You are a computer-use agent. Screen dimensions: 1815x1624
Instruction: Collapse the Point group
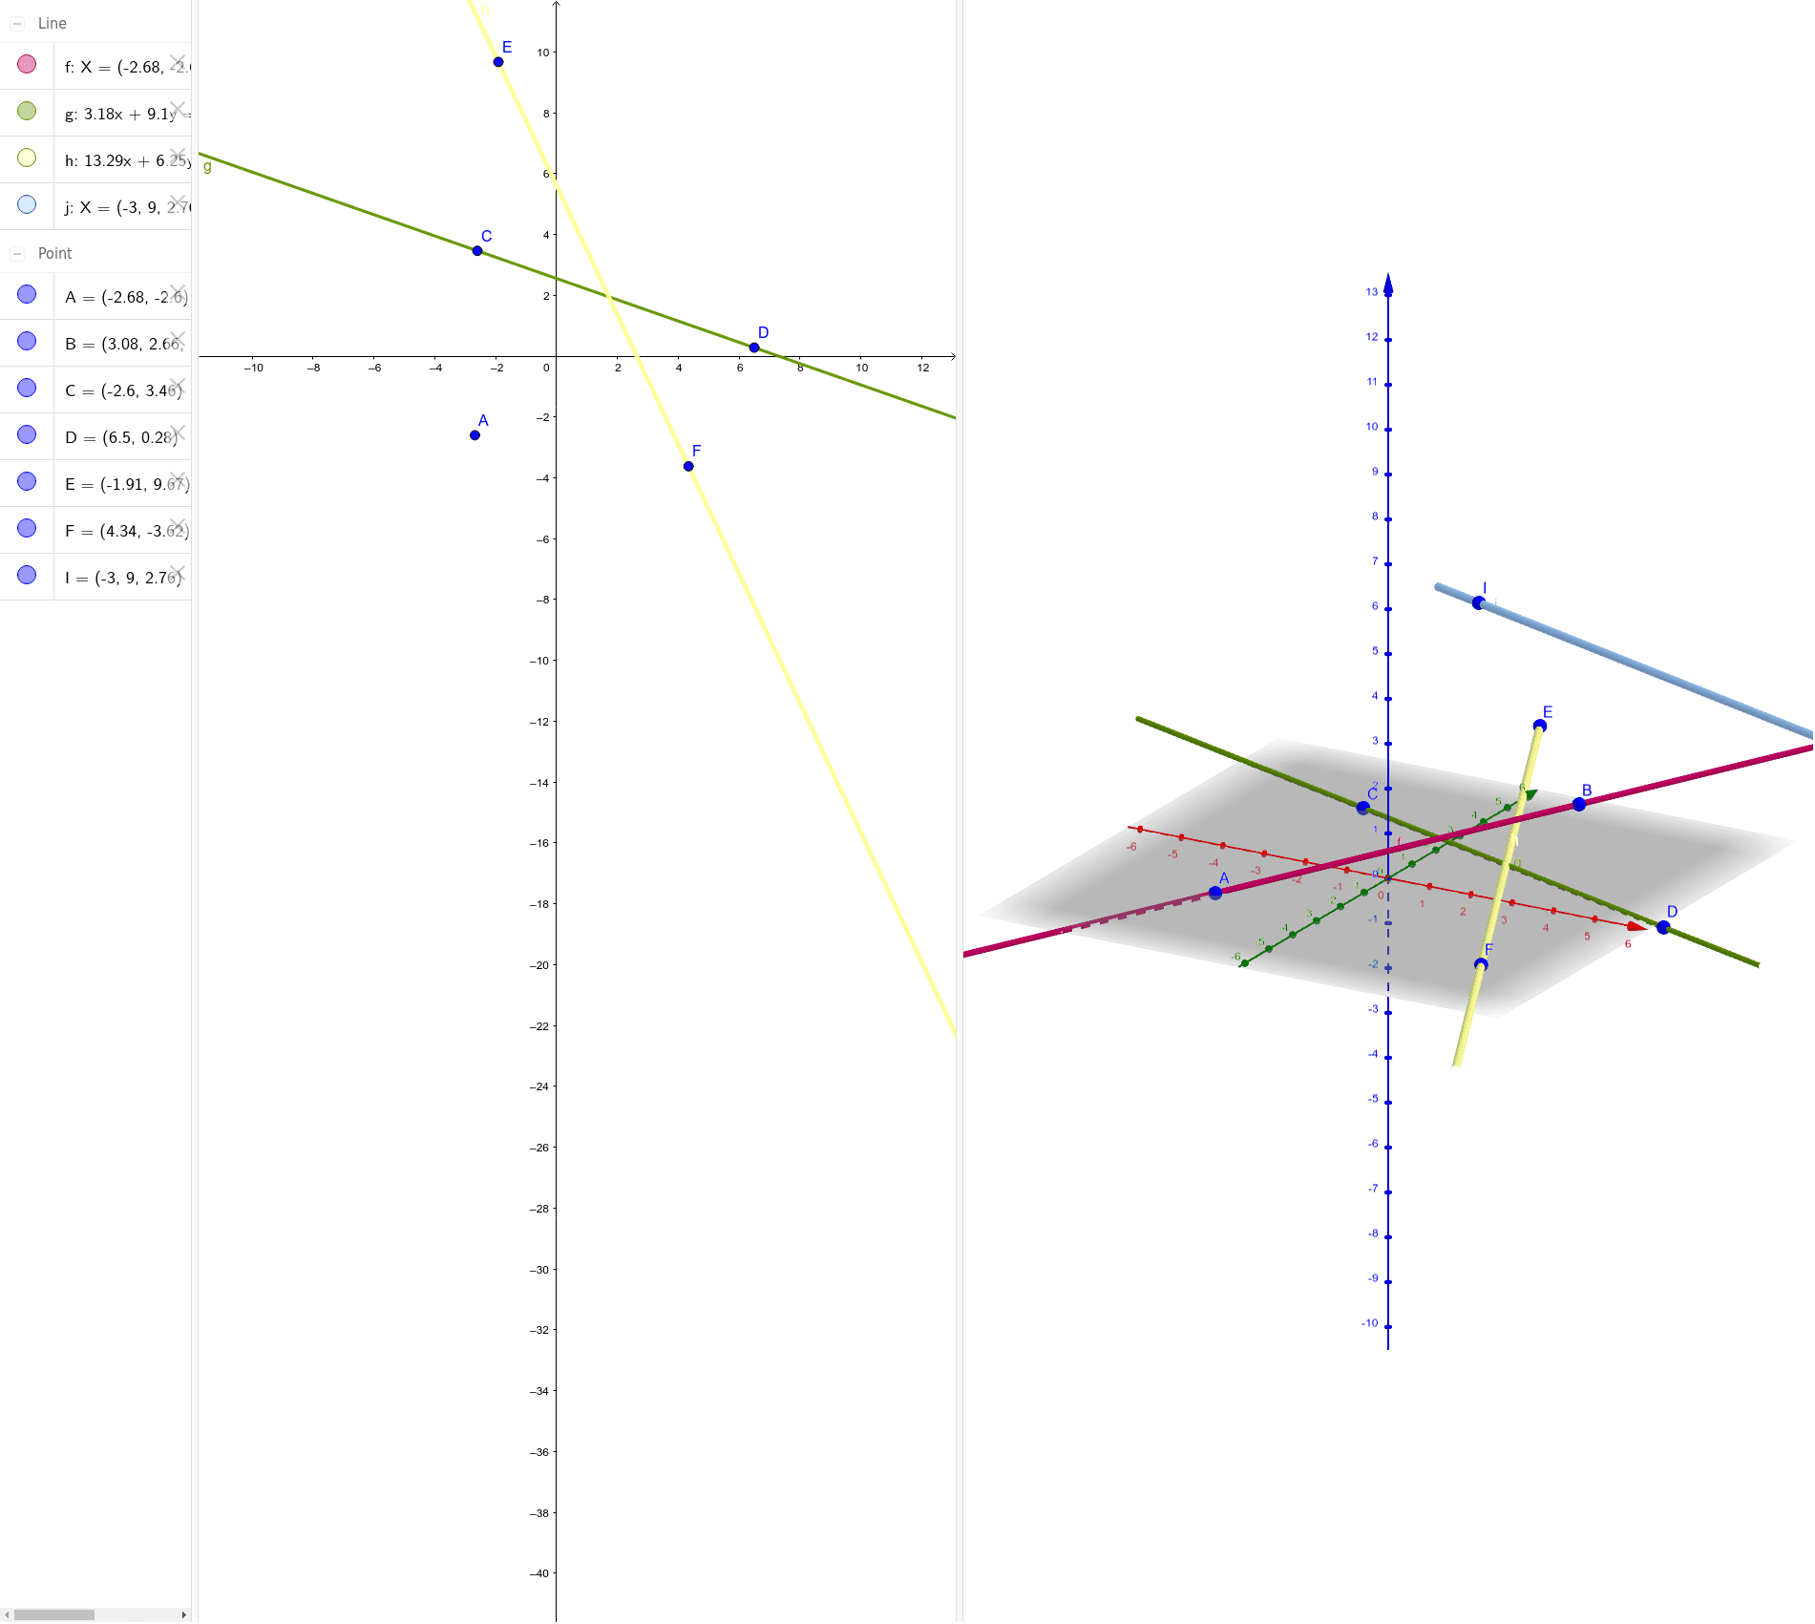(17, 253)
